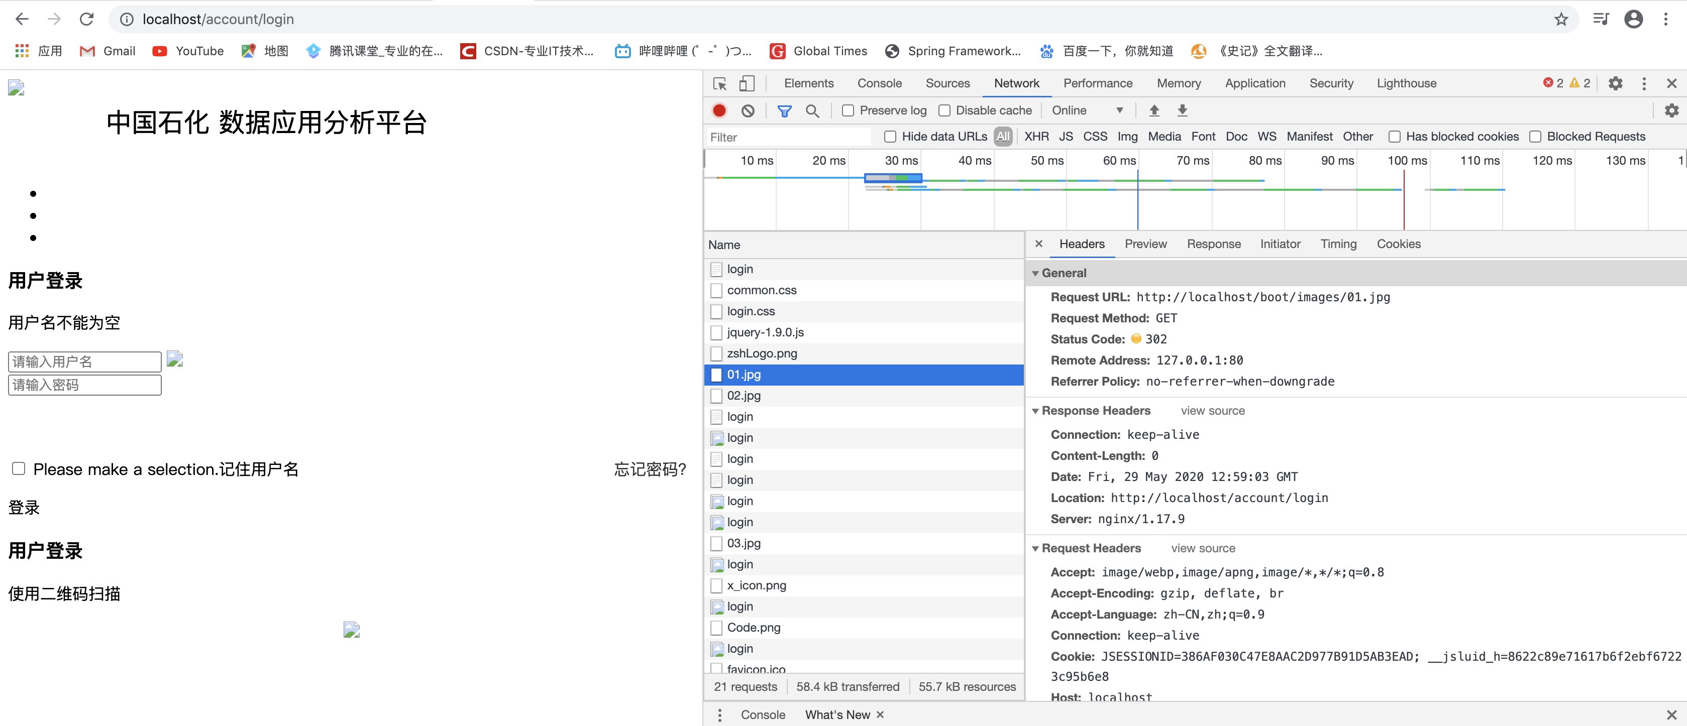Screen dimensions: 1687x726
Task: Click the 请输入用户名 input field
Action: click(x=84, y=361)
